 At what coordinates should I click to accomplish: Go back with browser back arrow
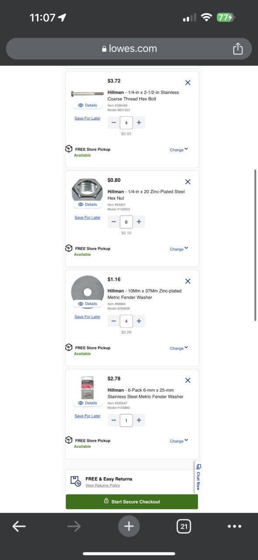(x=19, y=526)
